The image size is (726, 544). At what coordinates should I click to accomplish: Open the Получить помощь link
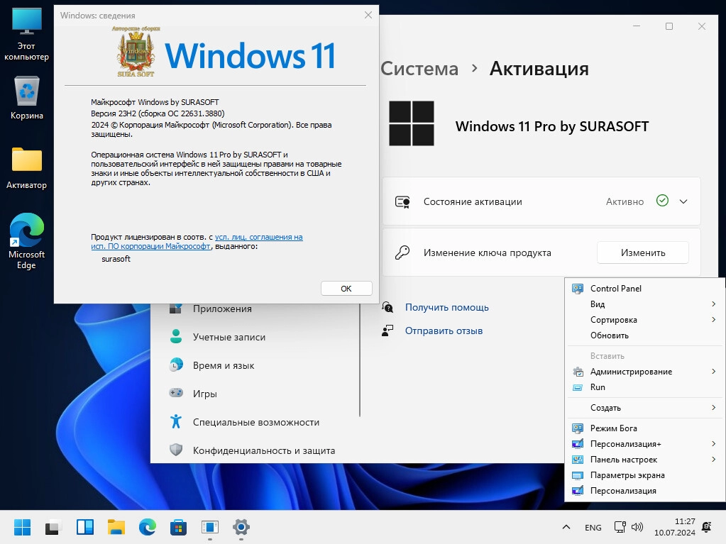pyautogui.click(x=446, y=307)
